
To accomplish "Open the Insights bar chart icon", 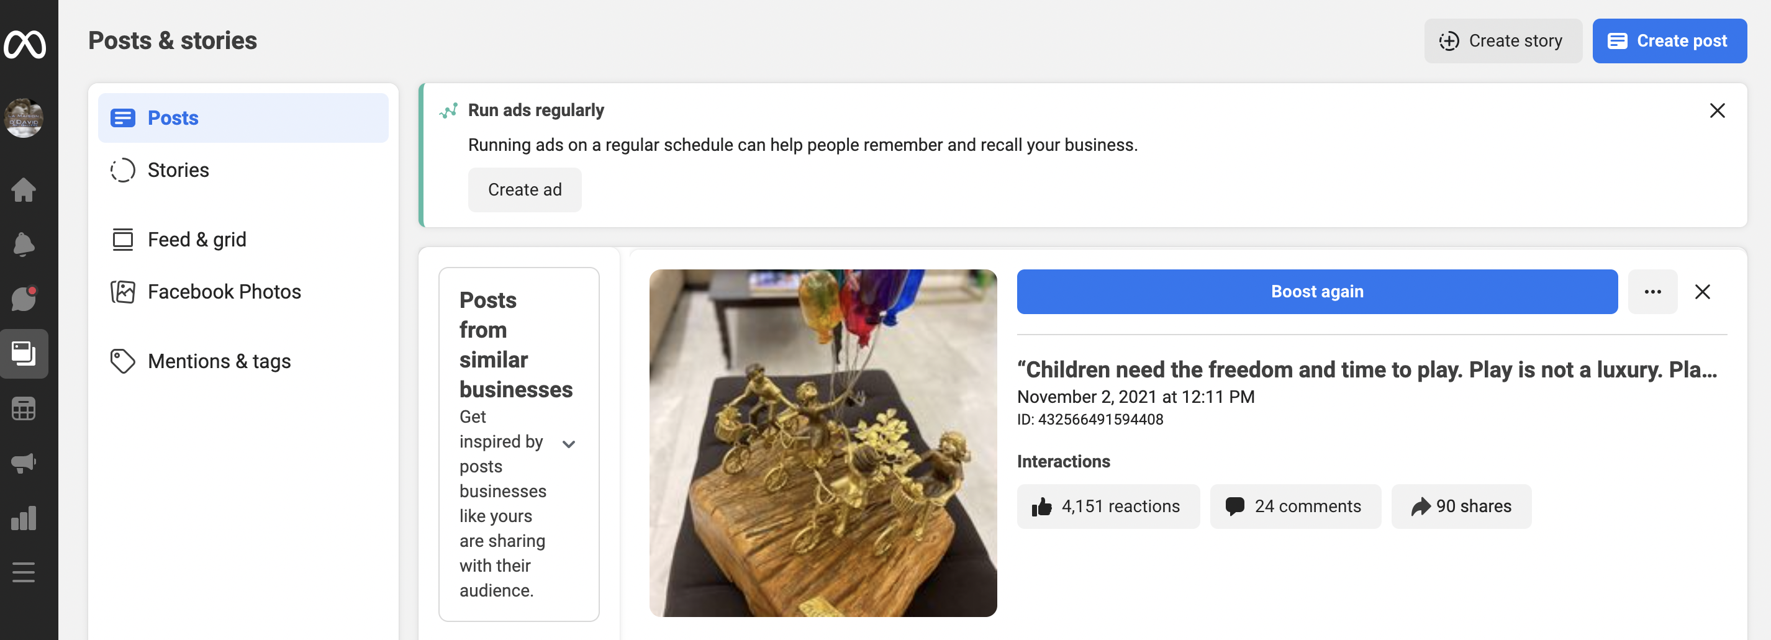I will 24,518.
